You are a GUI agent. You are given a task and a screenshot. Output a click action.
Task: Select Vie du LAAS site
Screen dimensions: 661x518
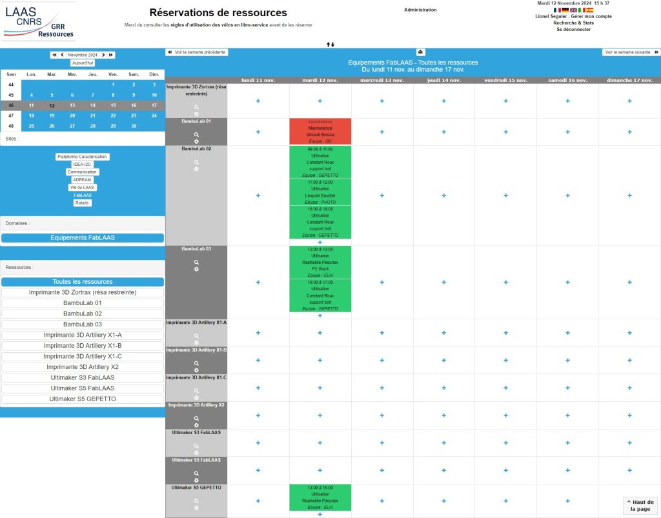coord(82,188)
